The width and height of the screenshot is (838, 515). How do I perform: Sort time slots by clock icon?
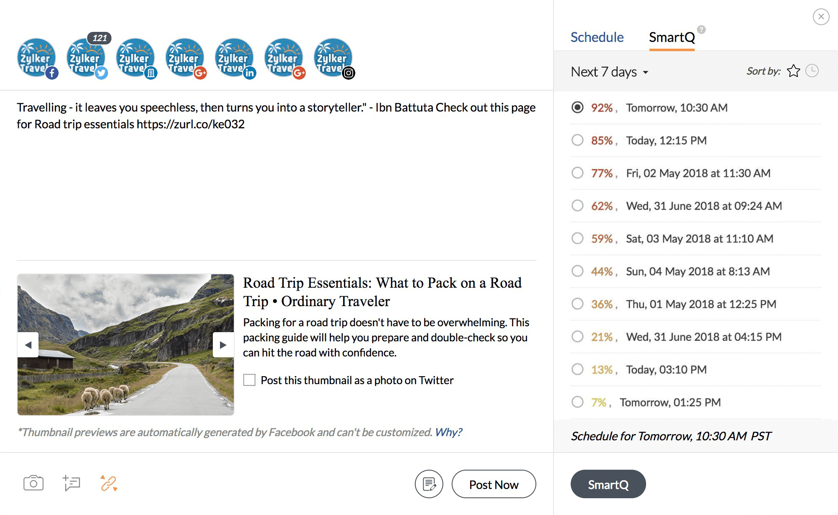(x=812, y=71)
